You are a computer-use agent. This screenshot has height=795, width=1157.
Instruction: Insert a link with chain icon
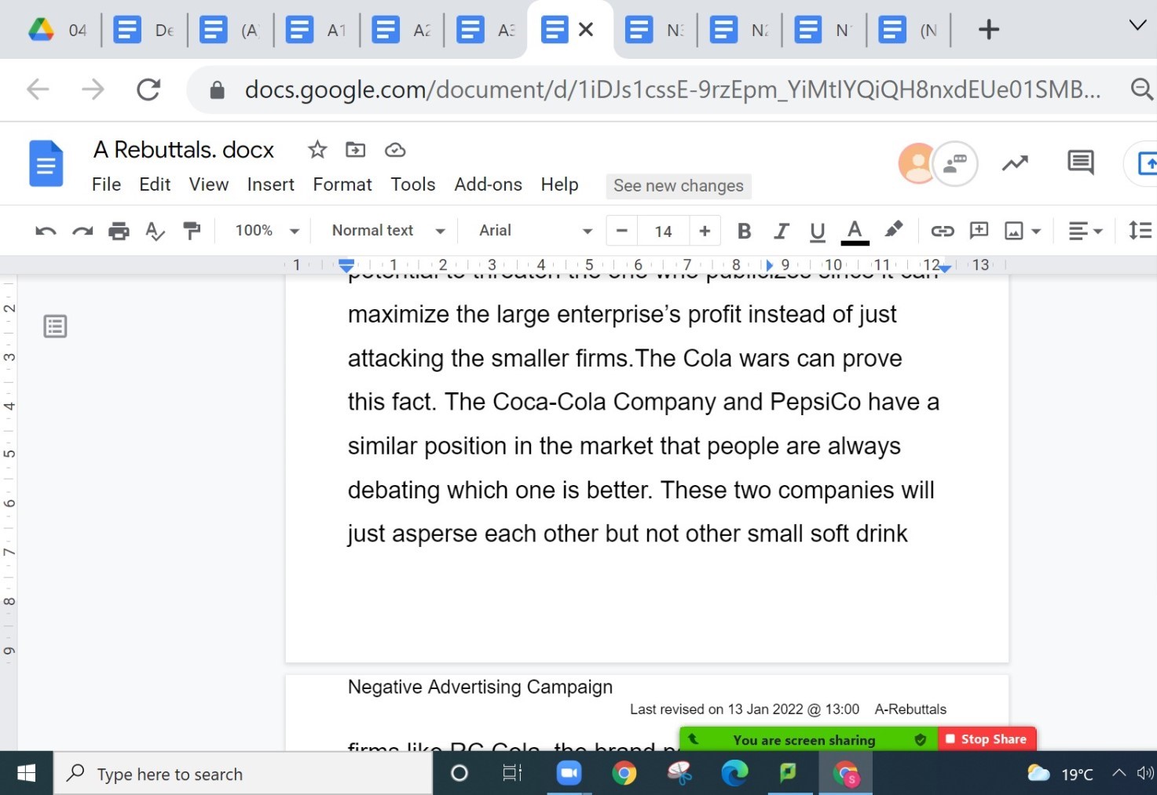point(942,231)
